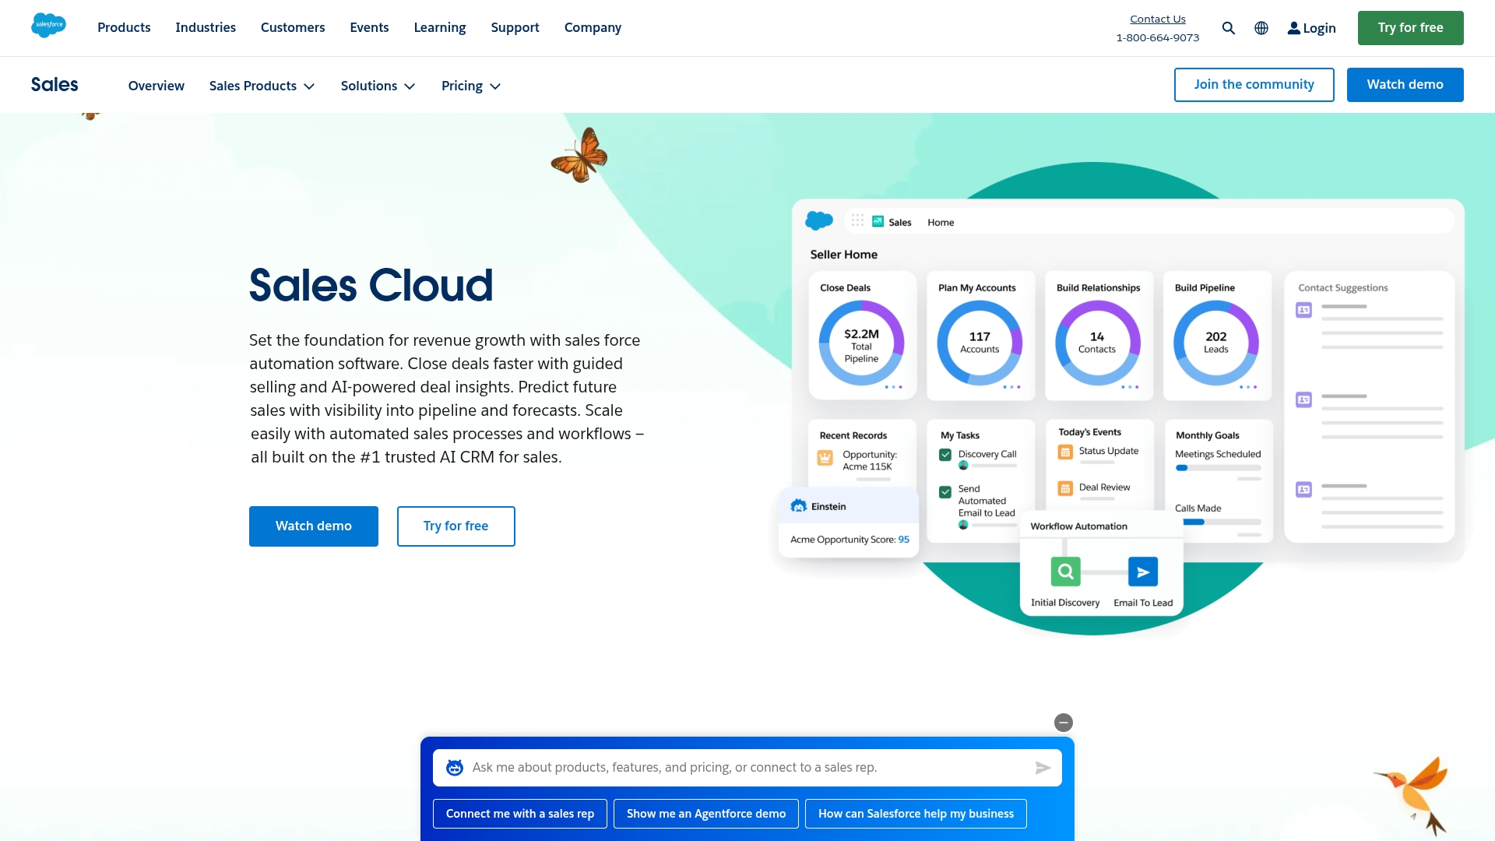
Task: Select the globe language icon
Action: pyautogui.click(x=1261, y=27)
